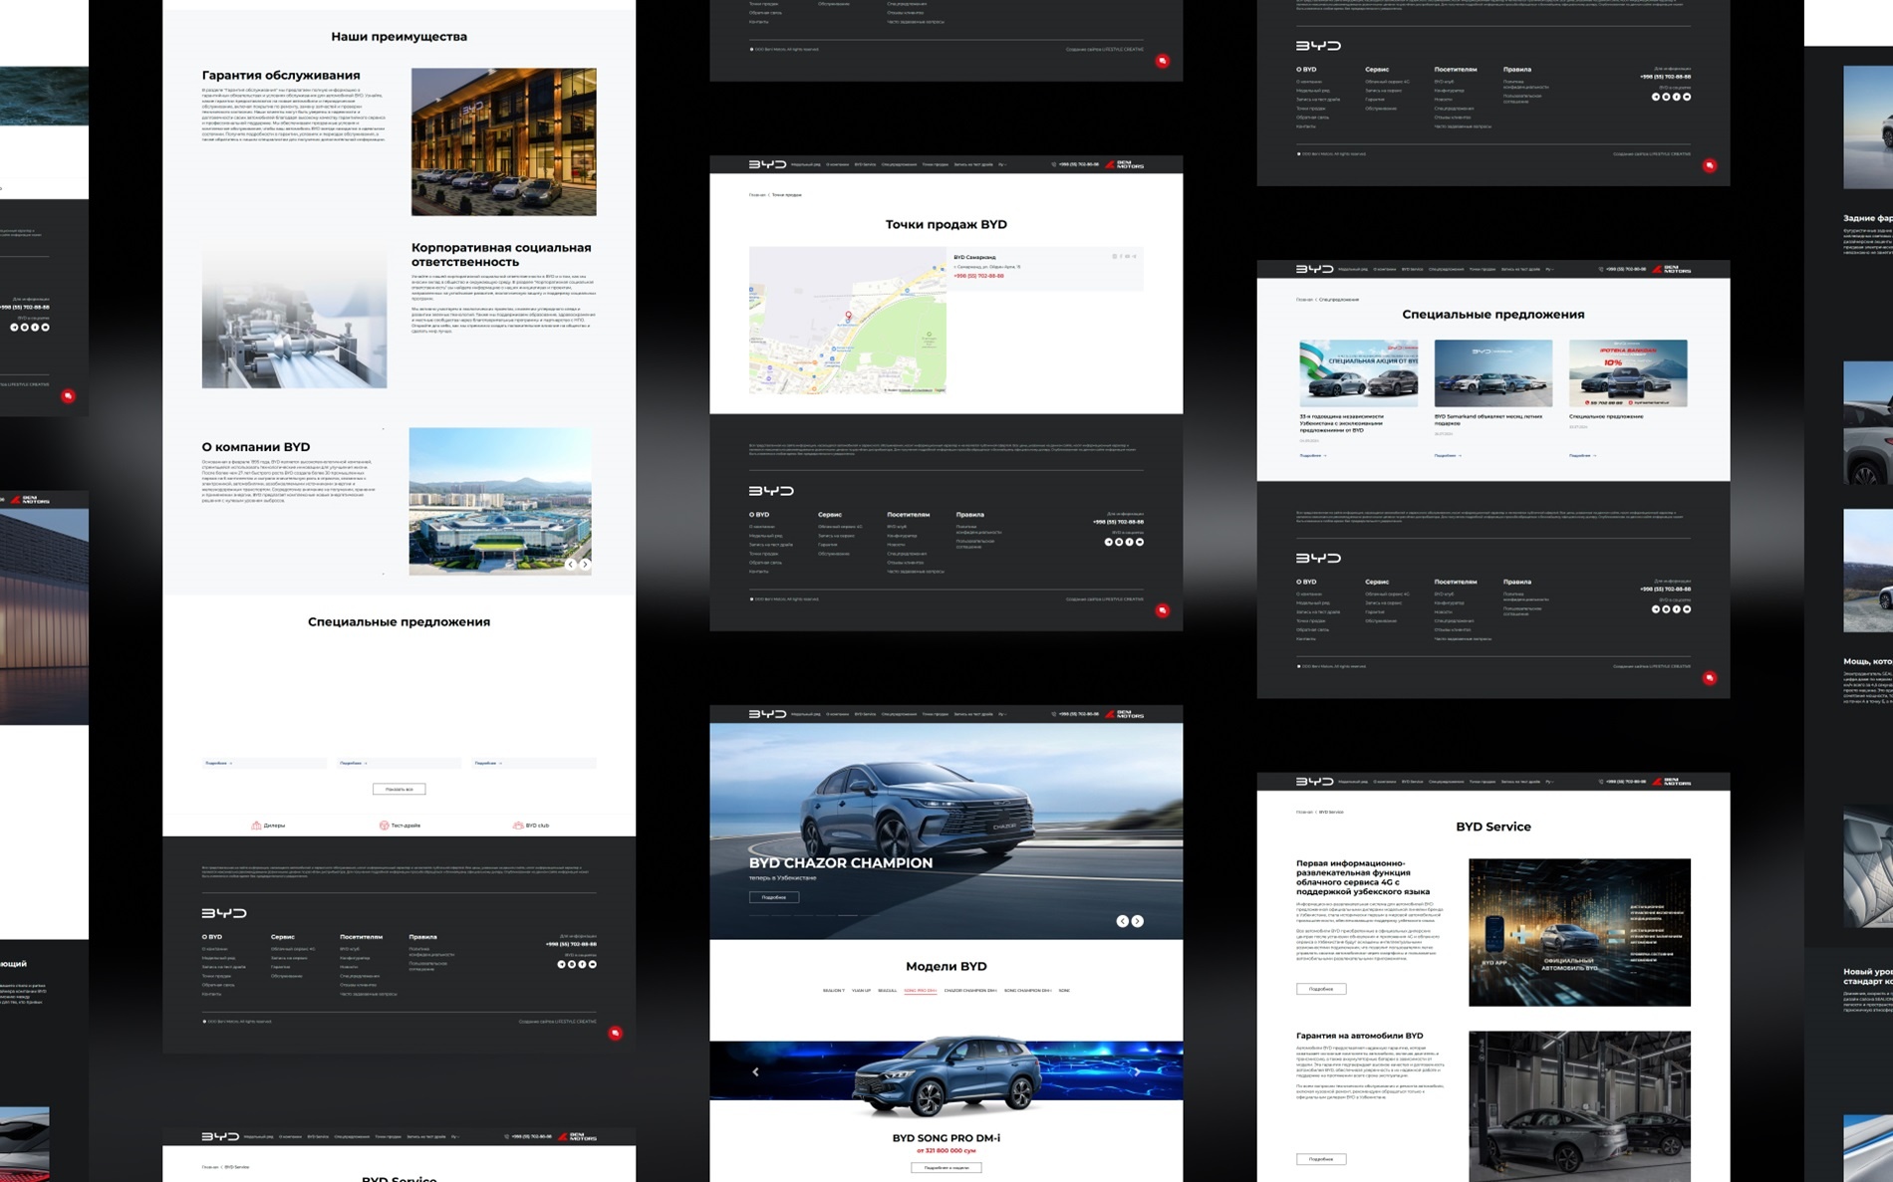Click the Samarkand map on Точки продаж page

(847, 320)
